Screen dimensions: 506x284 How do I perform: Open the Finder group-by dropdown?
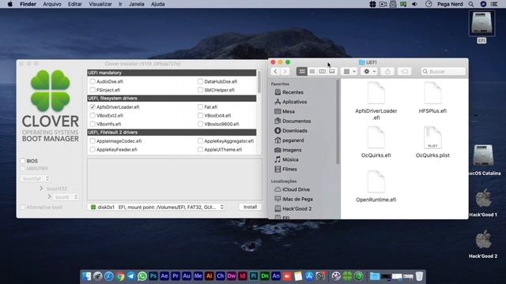[x=349, y=72]
